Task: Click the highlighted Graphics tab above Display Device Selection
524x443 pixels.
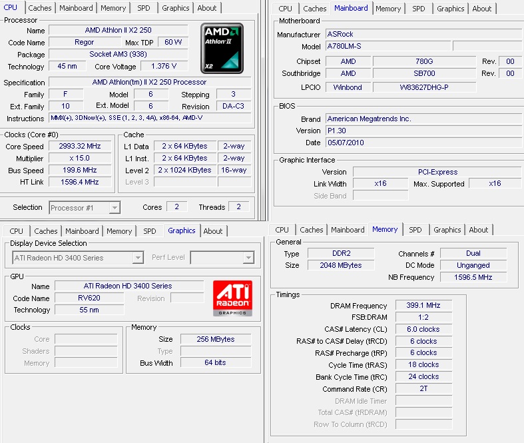Action: pos(181,230)
